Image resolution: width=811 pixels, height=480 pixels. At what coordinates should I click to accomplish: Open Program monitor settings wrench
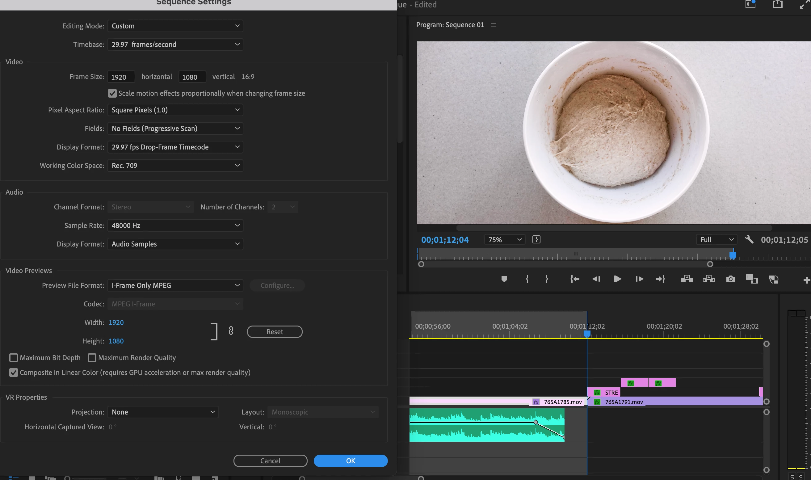pyautogui.click(x=749, y=240)
